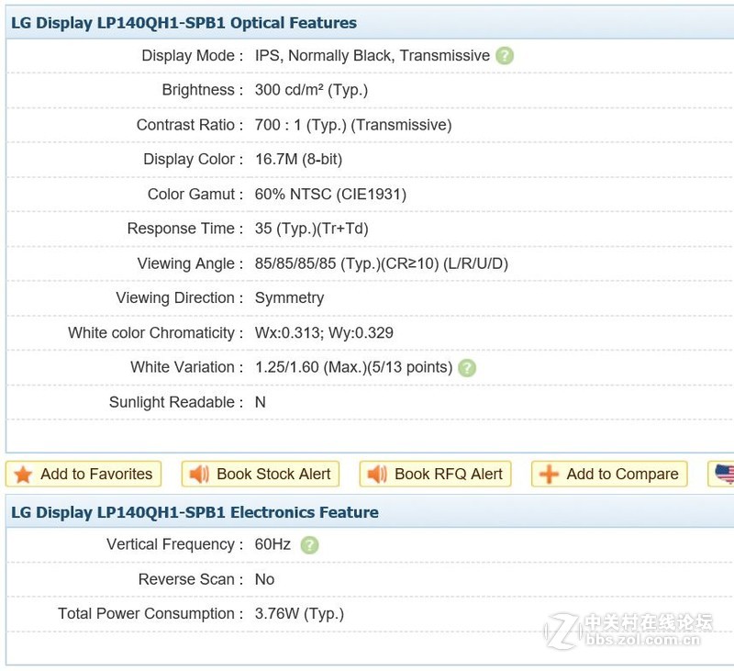Screen dimensions: 734x671
Task: Click '35 (Typ.)(Tr+Td)' value
Action: (x=311, y=229)
